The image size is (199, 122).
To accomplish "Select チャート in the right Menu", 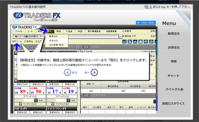I will point(174,76).
